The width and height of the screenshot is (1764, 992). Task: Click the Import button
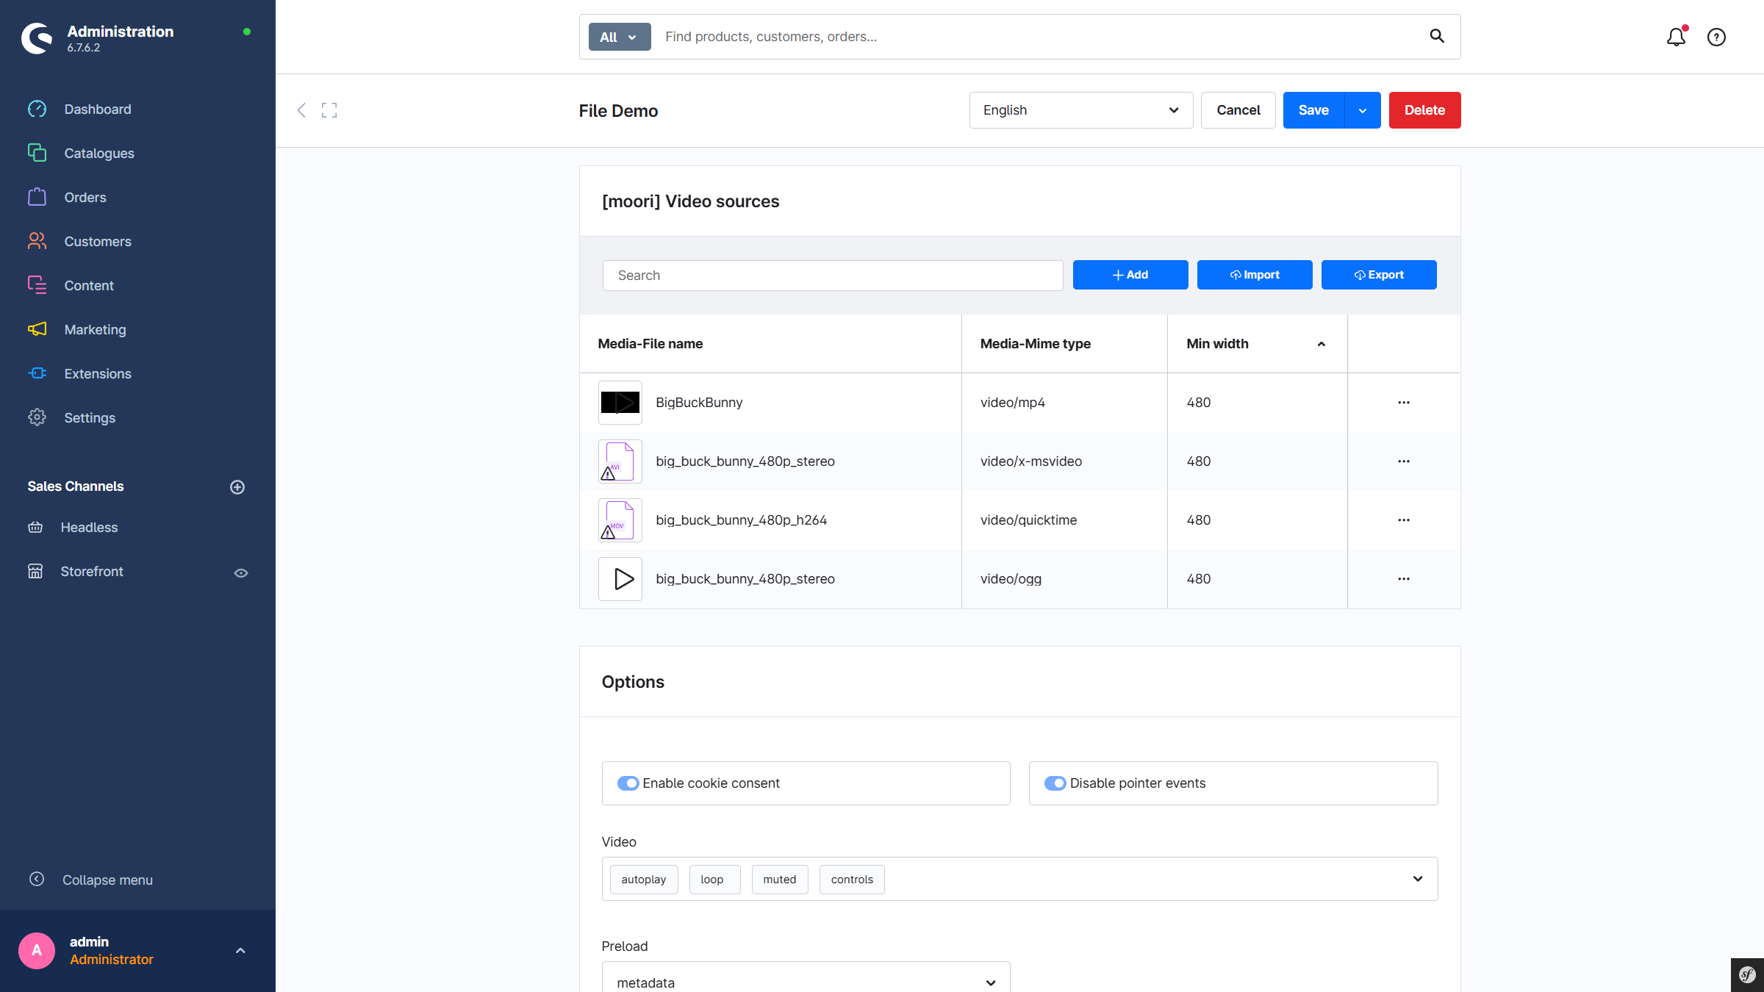coord(1254,275)
